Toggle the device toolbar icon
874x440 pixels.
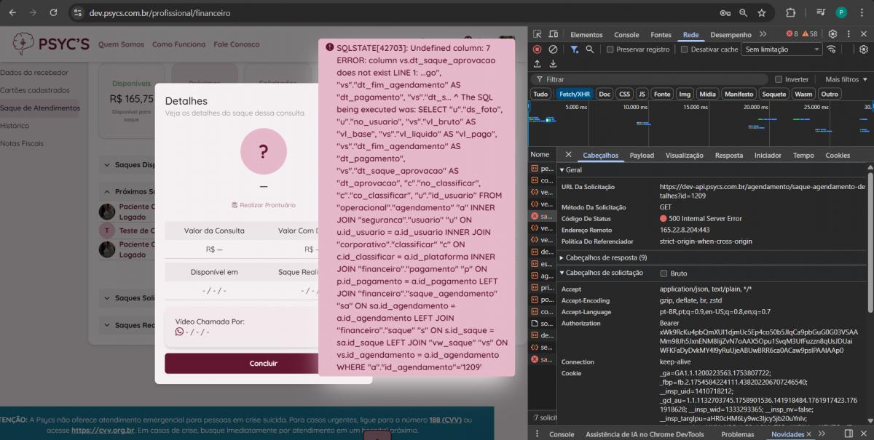(554, 34)
